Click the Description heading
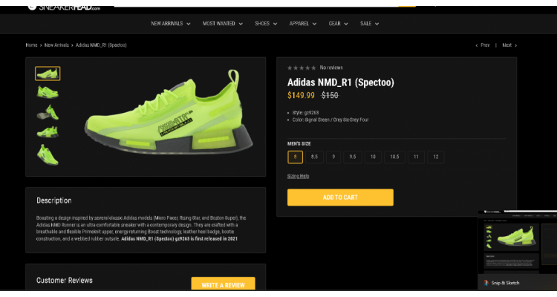Screen dimensions: 557x297 (54, 200)
